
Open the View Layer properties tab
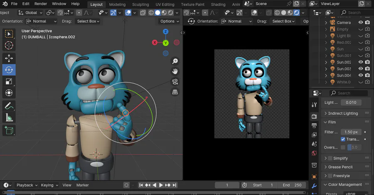tap(314, 135)
